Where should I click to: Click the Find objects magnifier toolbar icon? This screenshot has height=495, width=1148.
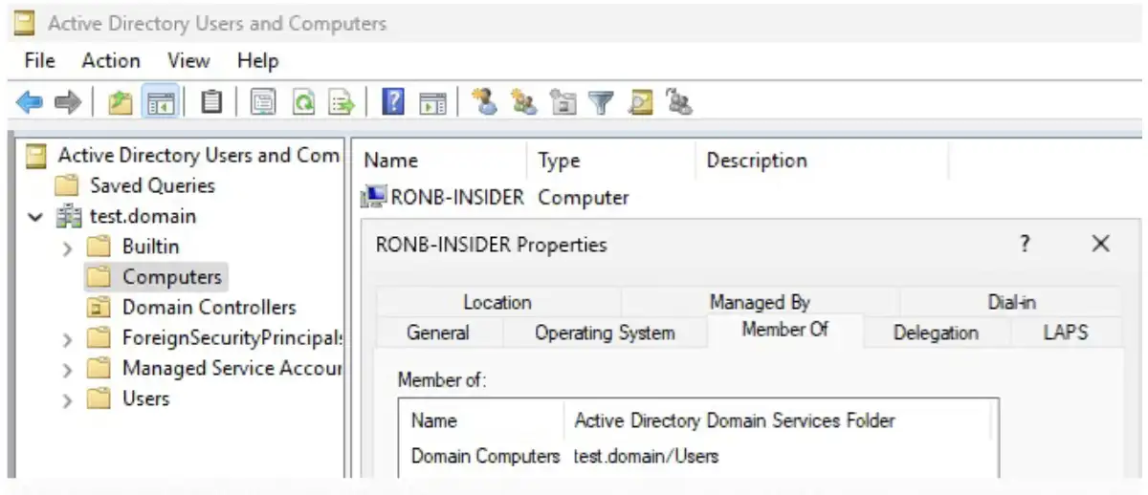coord(640,101)
